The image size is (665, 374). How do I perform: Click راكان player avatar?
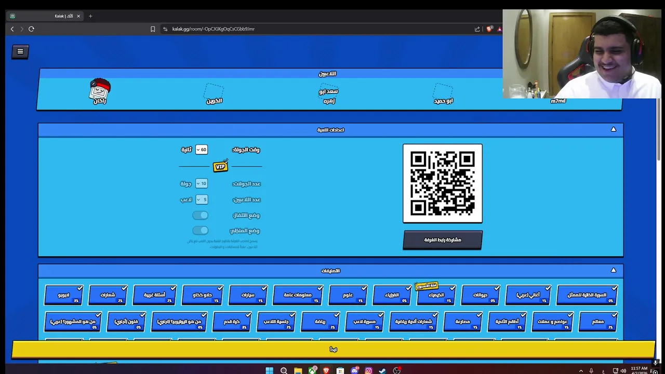click(x=100, y=89)
